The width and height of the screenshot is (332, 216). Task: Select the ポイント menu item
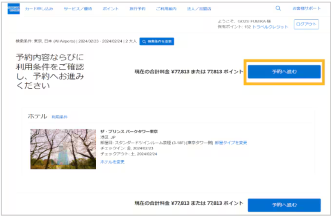[x=111, y=9]
